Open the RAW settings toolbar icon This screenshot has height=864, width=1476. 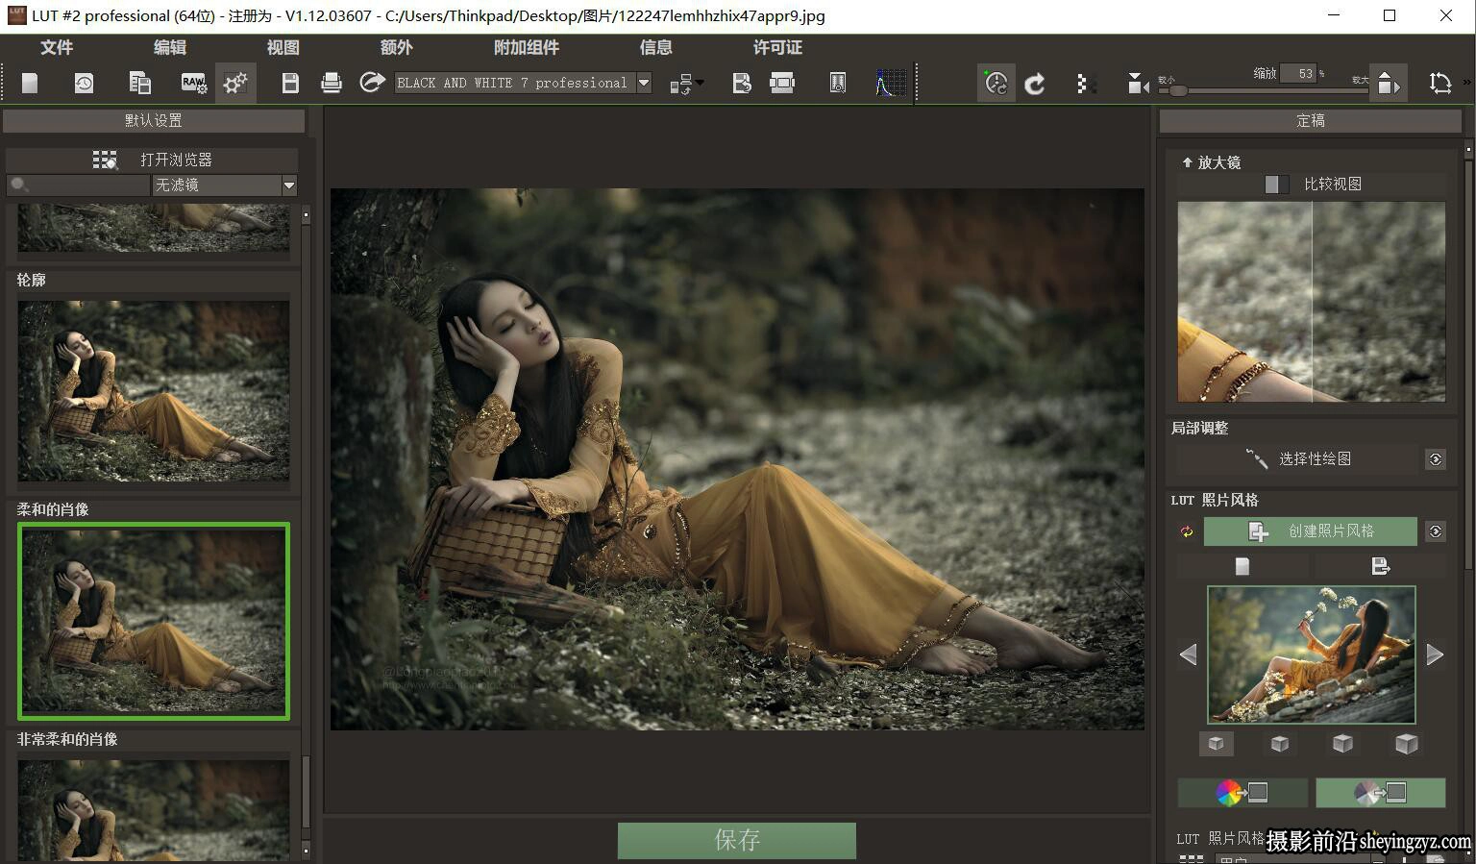(x=193, y=84)
